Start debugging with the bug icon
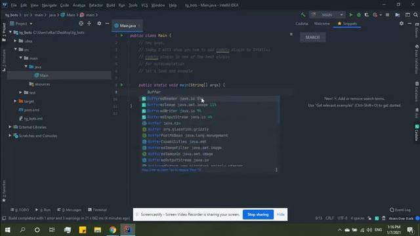Screen dimensions: 420x236 (x=359, y=15)
